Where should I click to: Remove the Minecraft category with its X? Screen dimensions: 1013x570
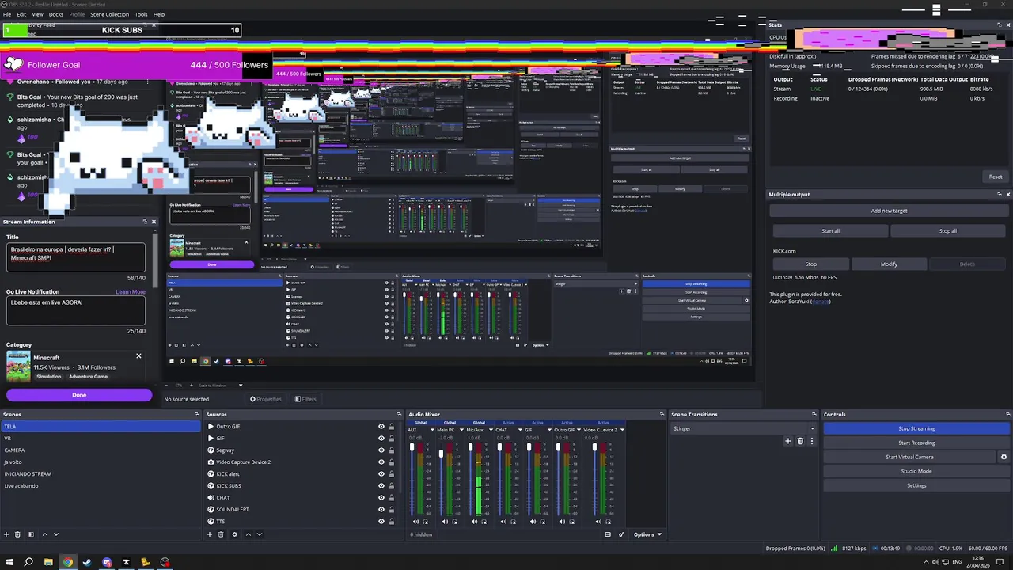point(138,356)
